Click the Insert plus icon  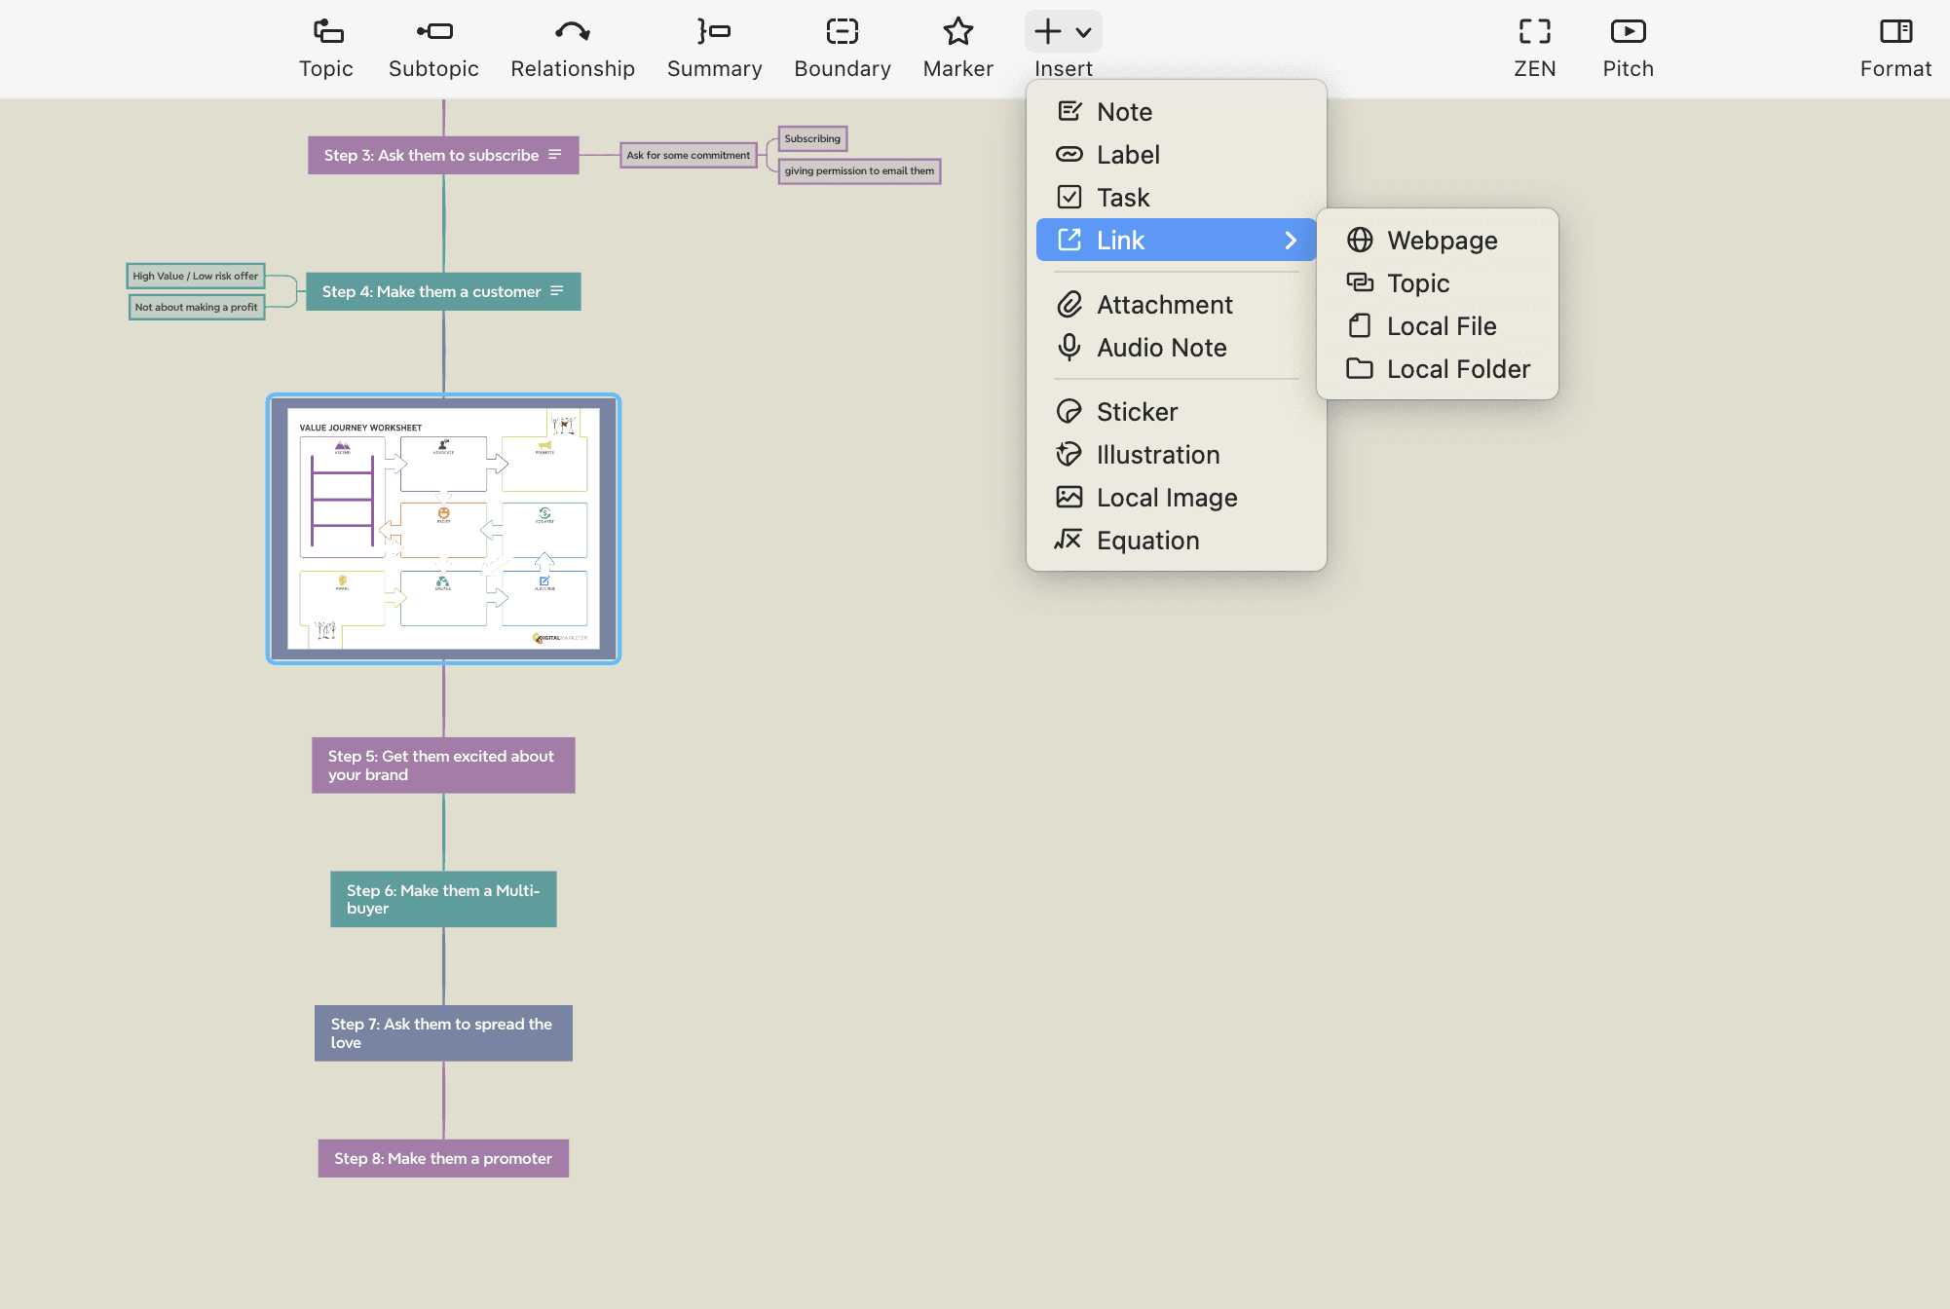coord(1048,31)
